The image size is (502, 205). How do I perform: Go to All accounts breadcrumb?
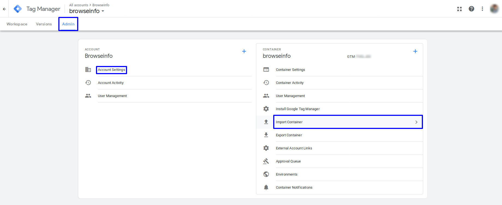[x=79, y=5]
